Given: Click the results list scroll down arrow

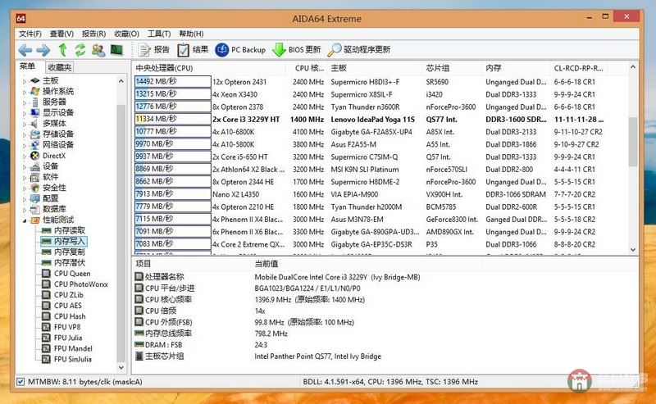Looking at the screenshot, I should [633, 250].
